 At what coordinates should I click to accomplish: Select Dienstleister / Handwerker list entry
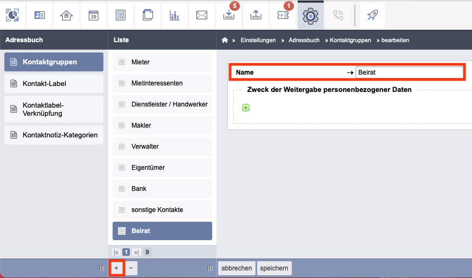[162, 104]
